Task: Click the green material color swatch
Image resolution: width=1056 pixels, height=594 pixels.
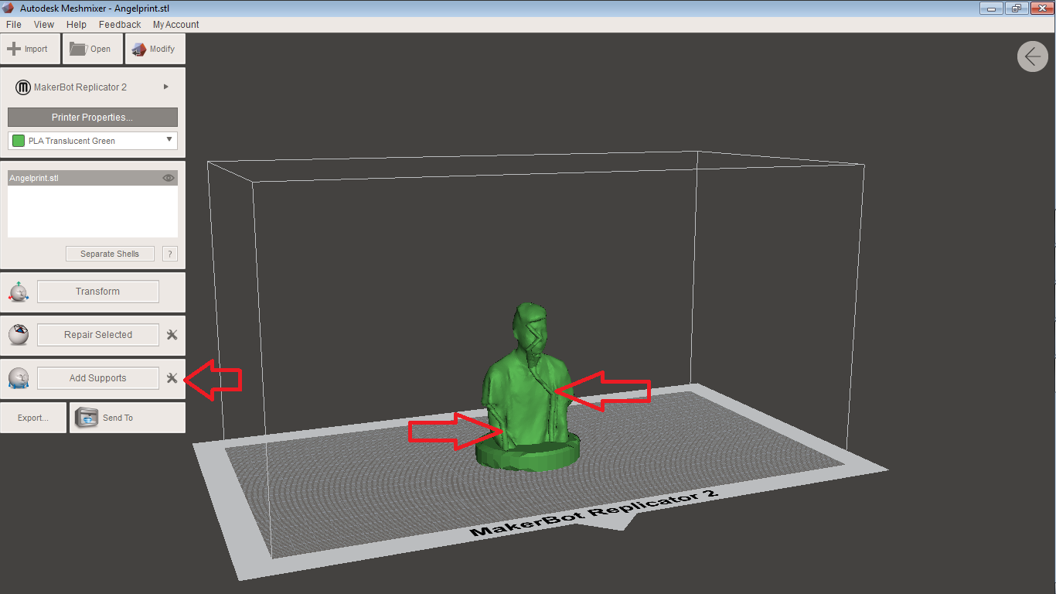Action: (19, 141)
